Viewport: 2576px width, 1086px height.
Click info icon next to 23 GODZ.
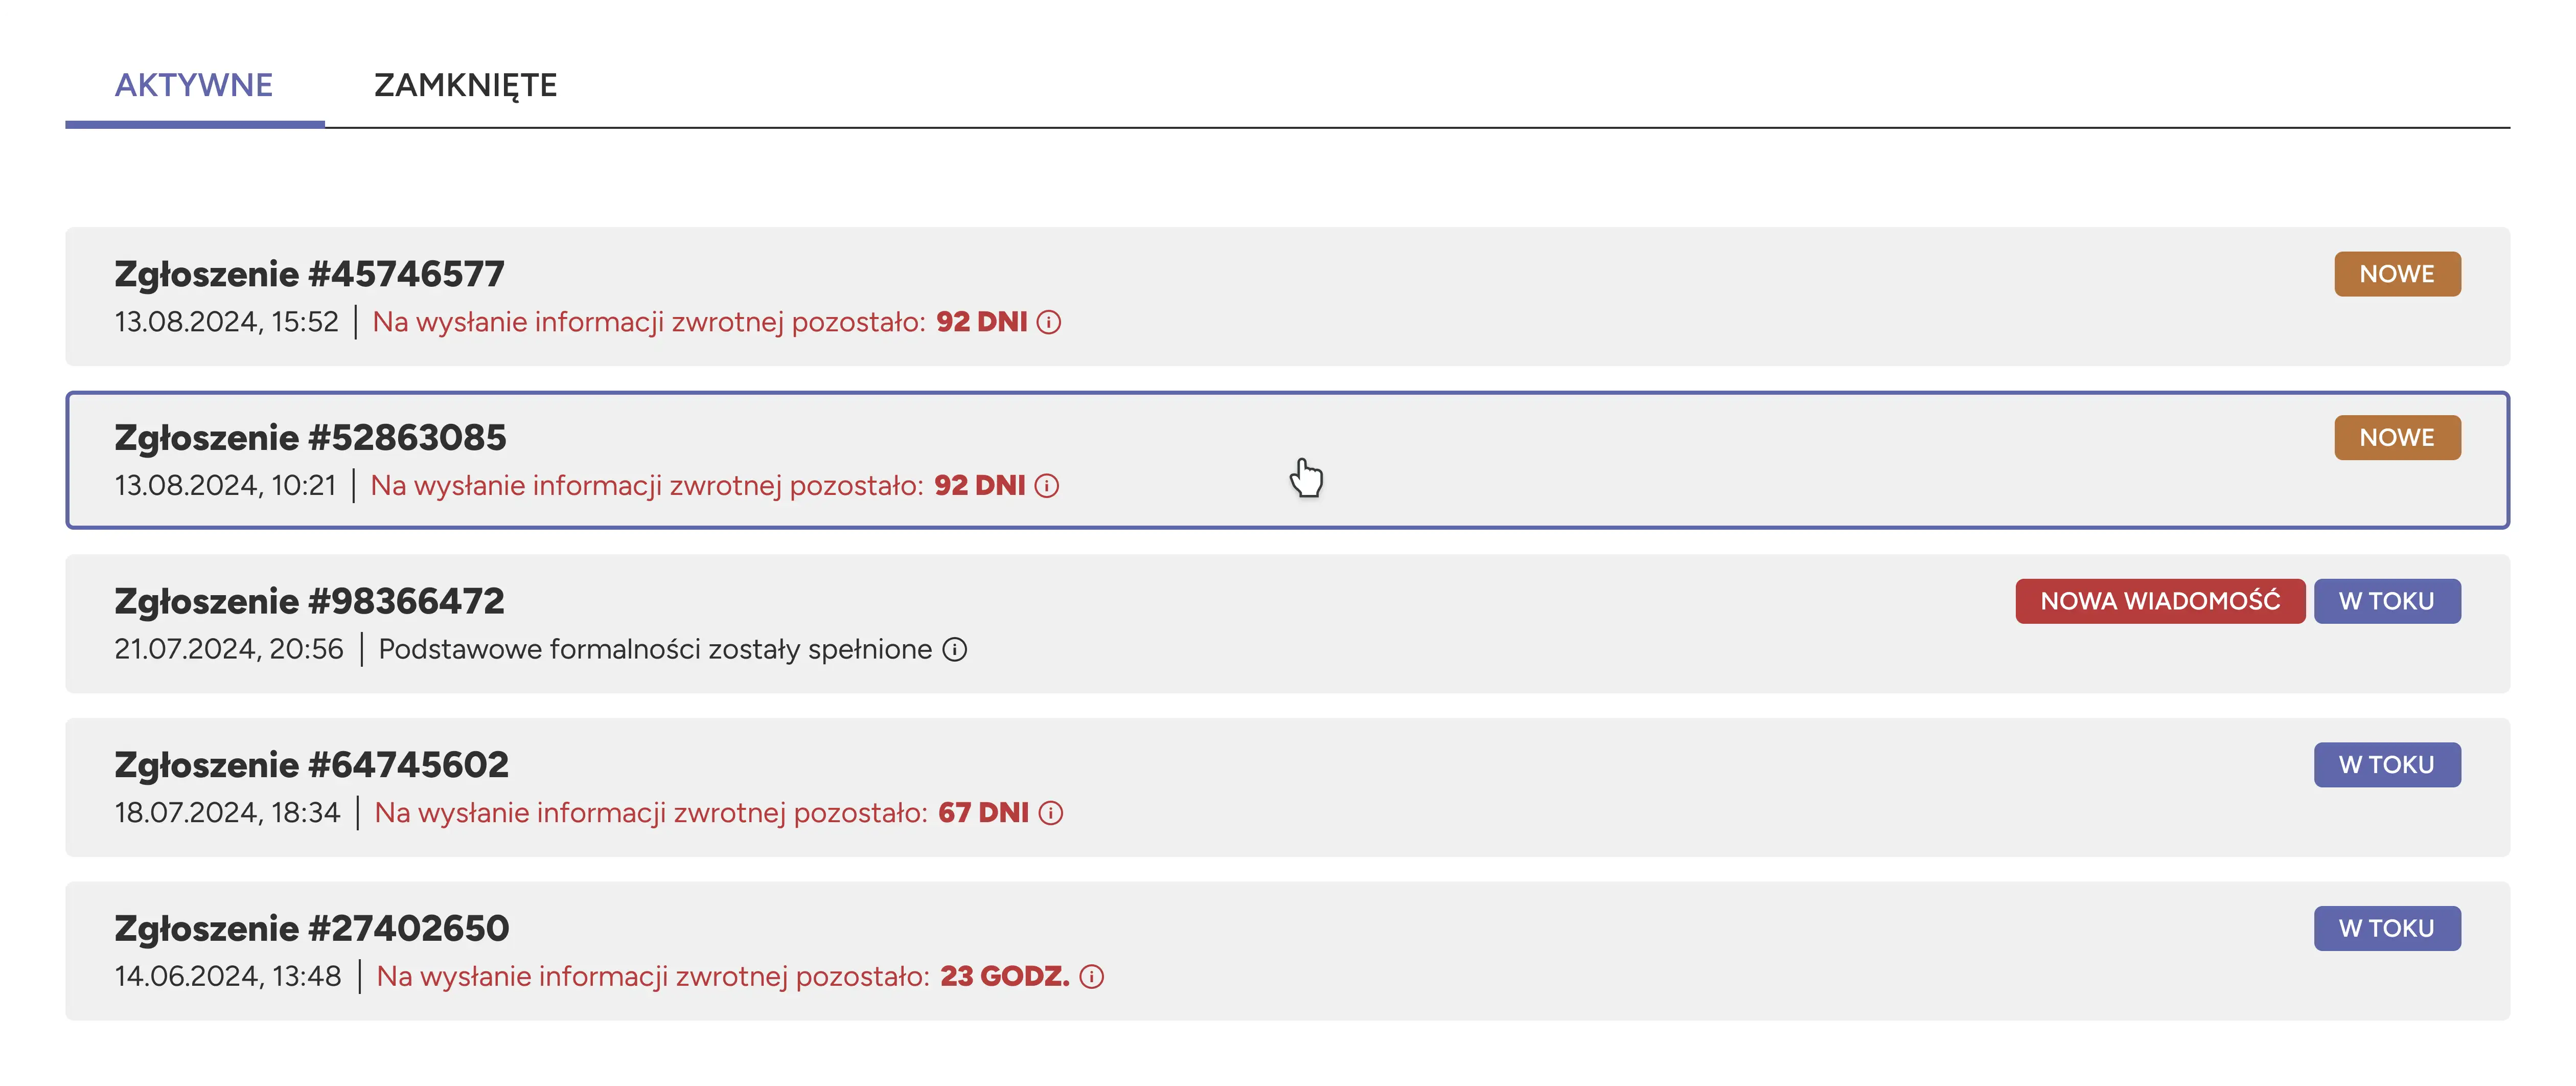1092,977
